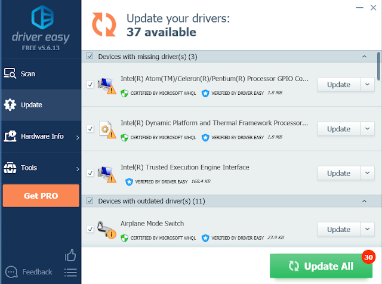Click the Update gear icon in sidebar

click(x=10, y=105)
